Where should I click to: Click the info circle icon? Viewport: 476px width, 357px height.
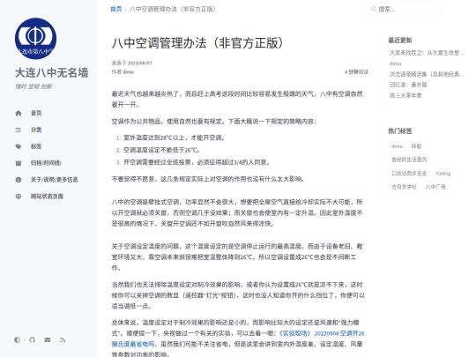click(19, 180)
